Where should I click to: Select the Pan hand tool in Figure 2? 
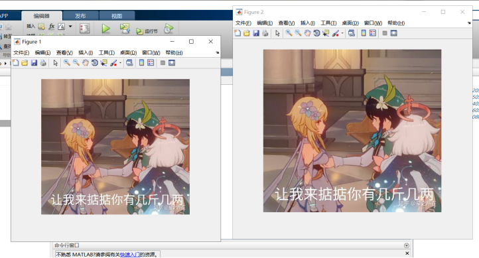tap(307, 33)
